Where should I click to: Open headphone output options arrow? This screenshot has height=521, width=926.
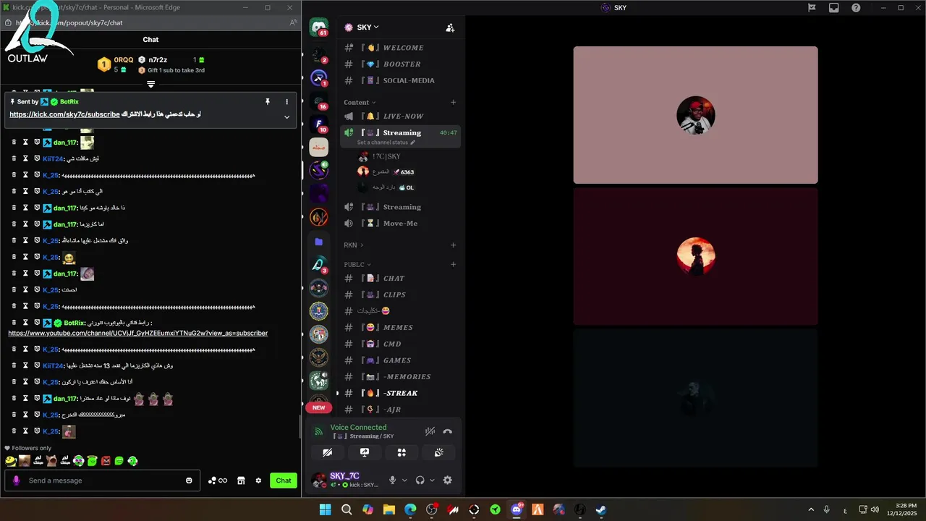coord(432,480)
